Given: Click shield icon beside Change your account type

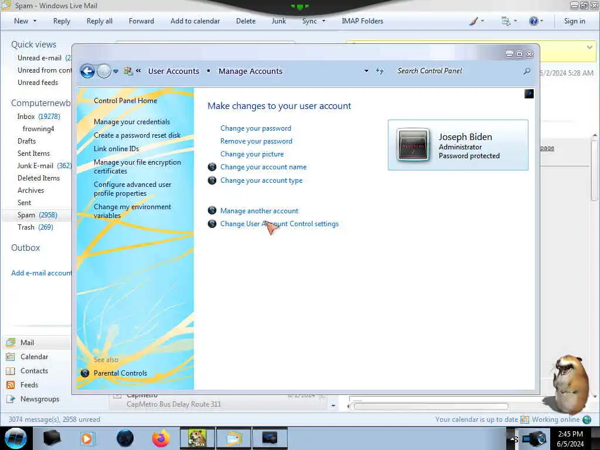Looking at the screenshot, I should tap(212, 180).
